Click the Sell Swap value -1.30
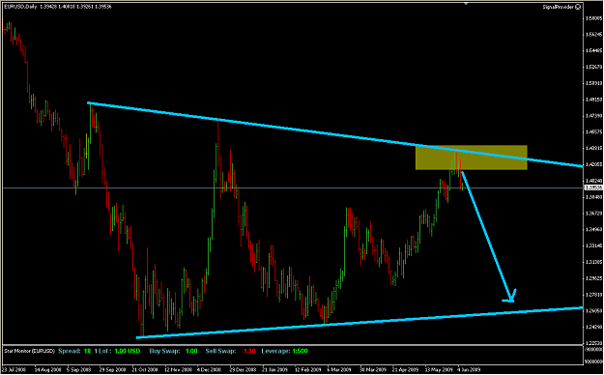The image size is (604, 375). [247, 351]
